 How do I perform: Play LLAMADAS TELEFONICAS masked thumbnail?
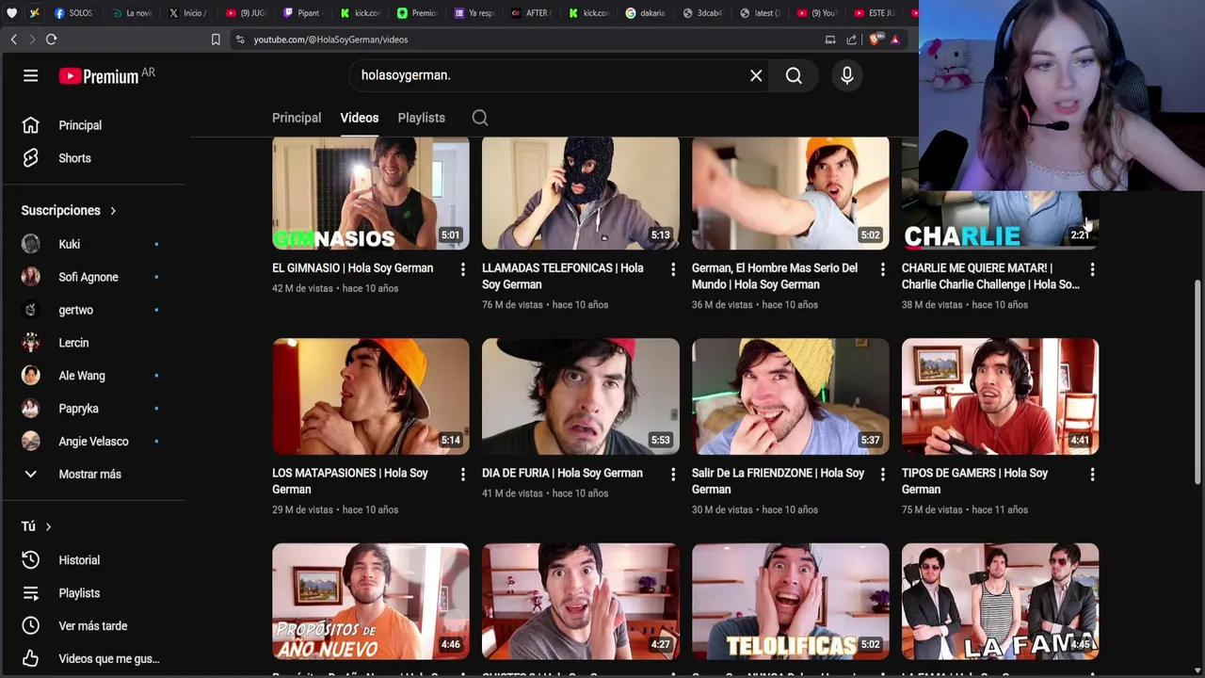(581, 194)
